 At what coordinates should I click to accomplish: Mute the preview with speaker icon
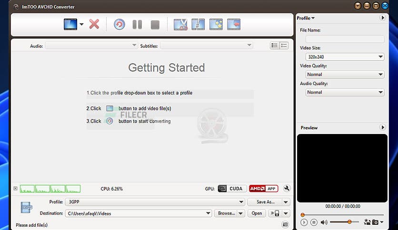tap(324, 222)
